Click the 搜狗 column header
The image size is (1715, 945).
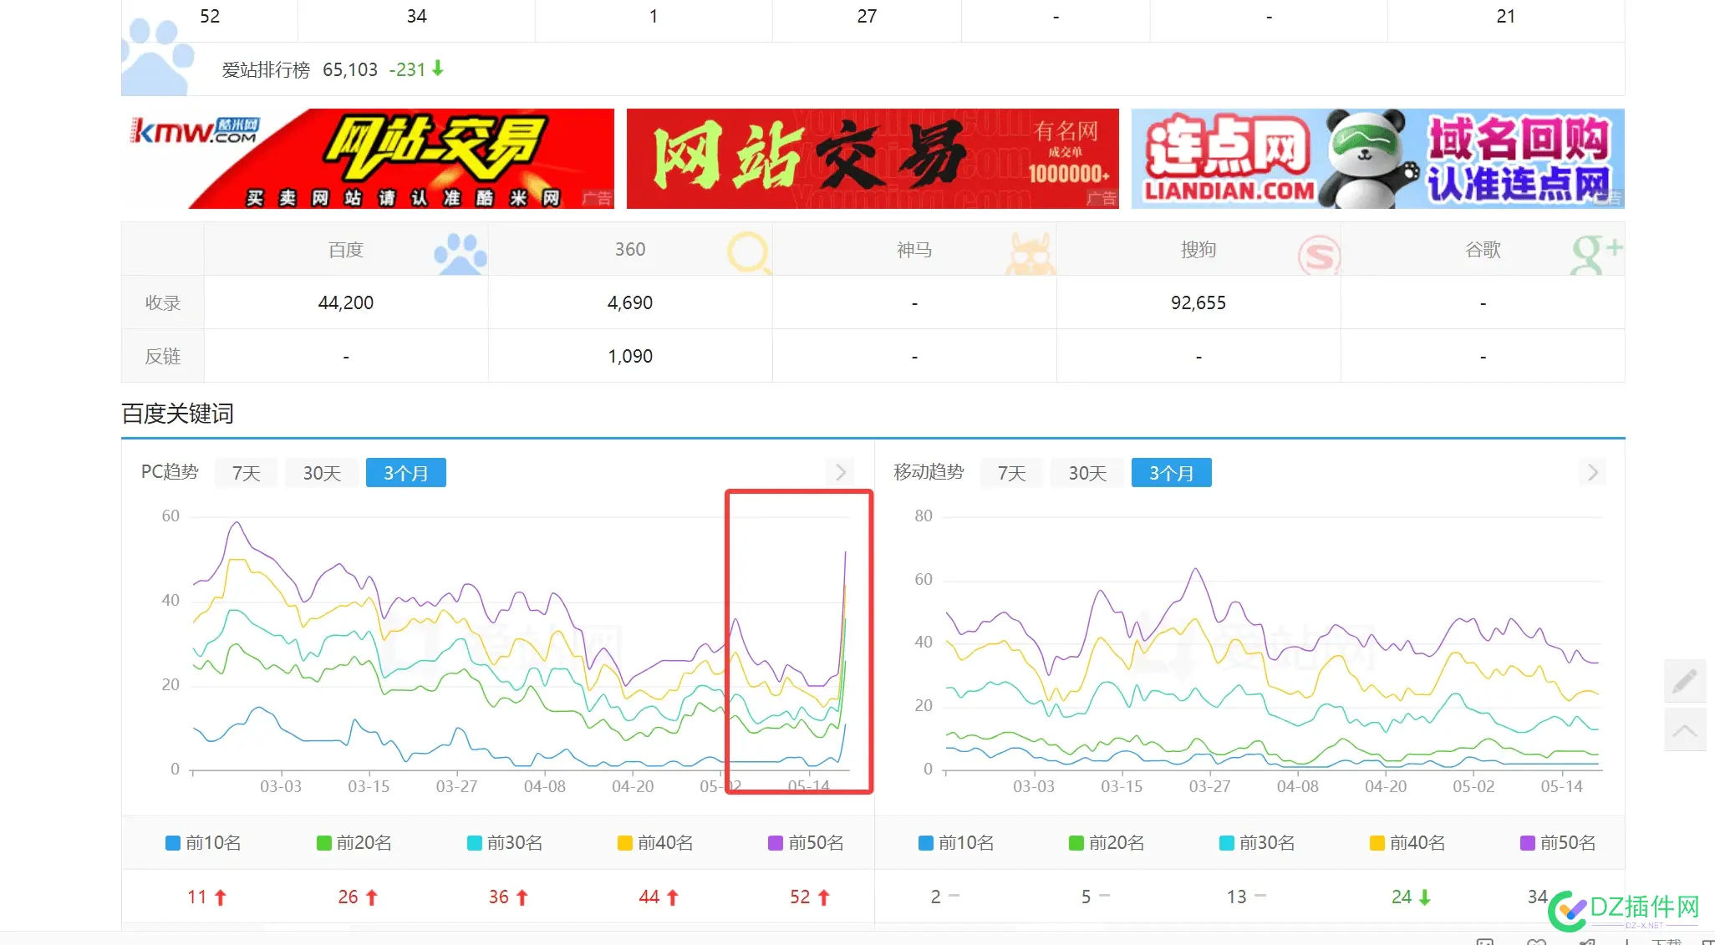pyautogui.click(x=1198, y=249)
